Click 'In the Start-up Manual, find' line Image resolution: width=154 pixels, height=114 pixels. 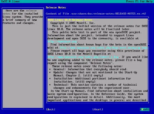click(x=99, y=91)
